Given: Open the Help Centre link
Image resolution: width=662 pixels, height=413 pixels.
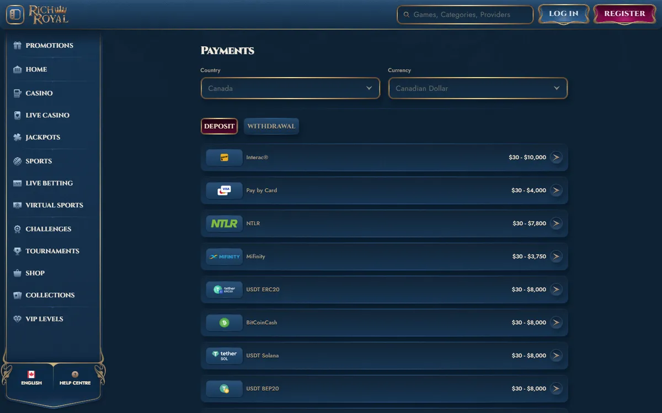Looking at the screenshot, I should click(x=75, y=378).
